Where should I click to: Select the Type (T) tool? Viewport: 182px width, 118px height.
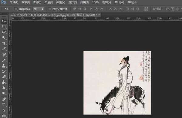(x=4, y=105)
